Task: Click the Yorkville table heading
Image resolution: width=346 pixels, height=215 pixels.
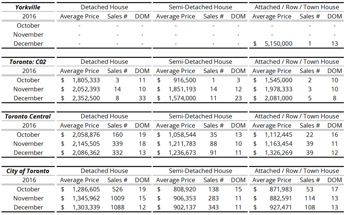Action: pos(28,7)
